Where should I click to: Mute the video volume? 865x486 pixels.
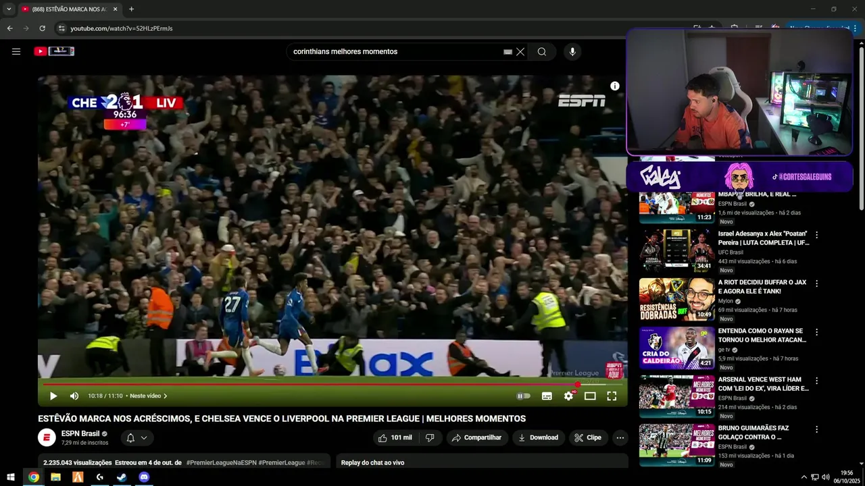tap(74, 396)
